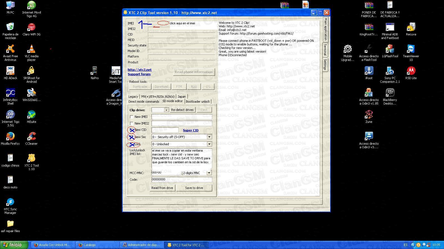Screen dimensions: 444x249
Task: Open the http://xtc2.net link
Action: 140,70
